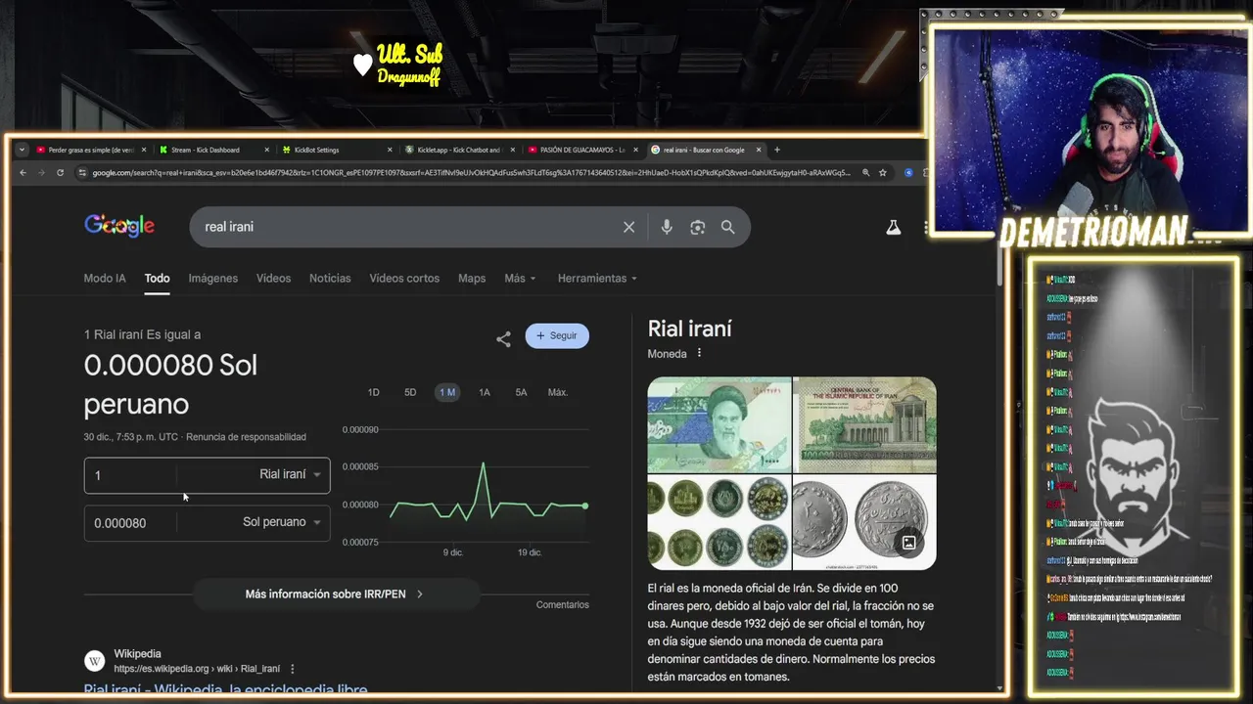Close the real irani search tab

pyautogui.click(x=758, y=150)
